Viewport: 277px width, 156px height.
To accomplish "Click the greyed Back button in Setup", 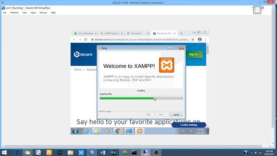I will click(x=148, y=114).
